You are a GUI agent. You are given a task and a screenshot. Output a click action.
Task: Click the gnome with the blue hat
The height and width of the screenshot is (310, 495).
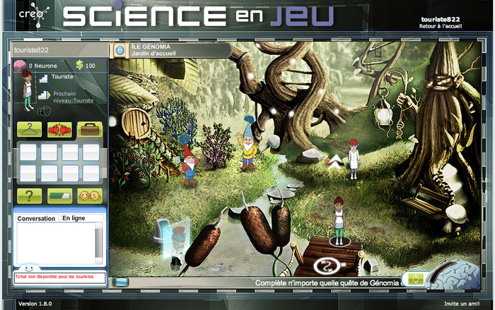click(x=248, y=143)
